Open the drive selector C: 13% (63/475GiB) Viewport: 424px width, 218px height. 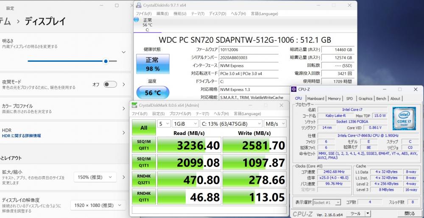coord(231,124)
